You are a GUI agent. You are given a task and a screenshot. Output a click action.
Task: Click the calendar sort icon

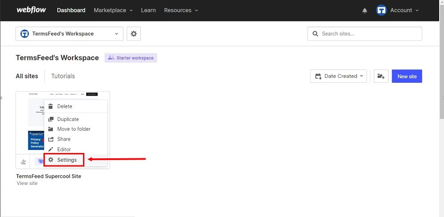point(318,76)
